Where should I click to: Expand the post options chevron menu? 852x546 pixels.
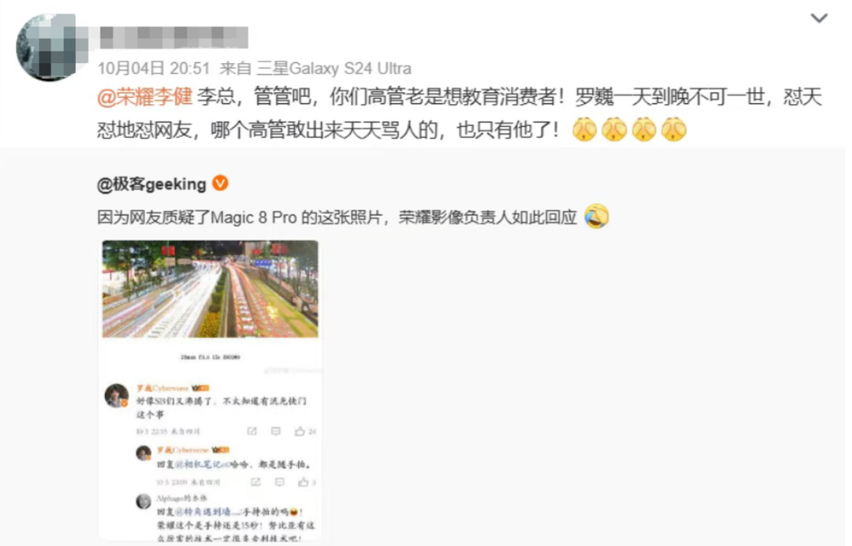(x=819, y=18)
